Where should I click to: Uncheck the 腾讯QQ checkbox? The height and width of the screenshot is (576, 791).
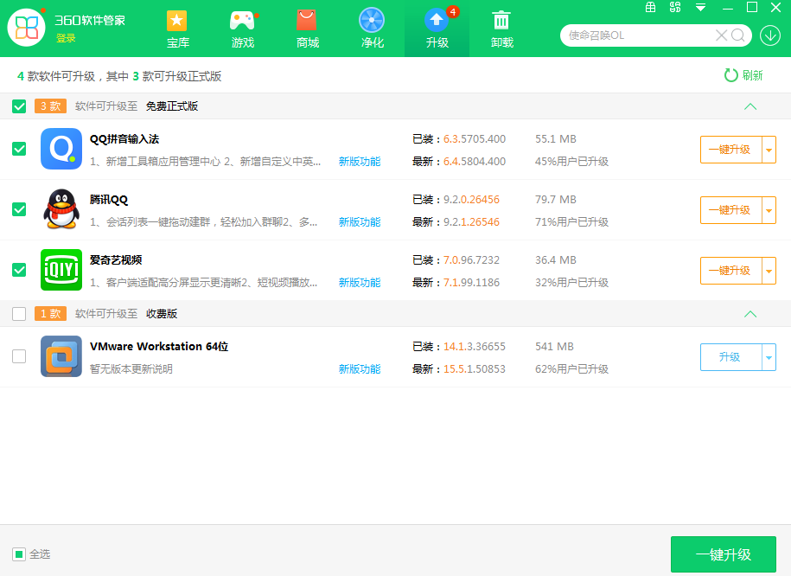pos(19,209)
